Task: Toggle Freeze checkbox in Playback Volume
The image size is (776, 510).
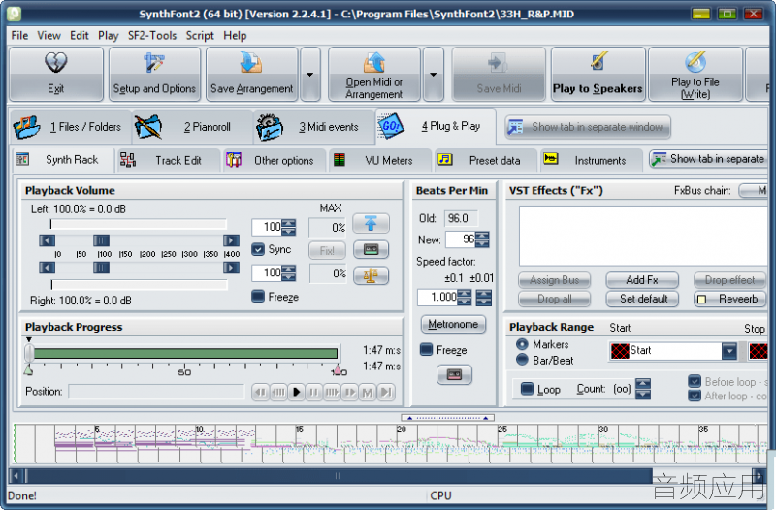Action: [x=258, y=297]
